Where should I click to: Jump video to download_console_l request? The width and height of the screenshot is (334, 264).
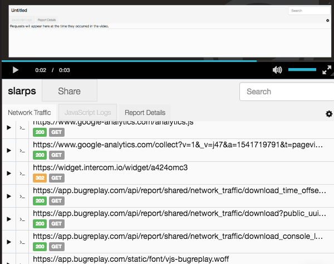click(9, 242)
